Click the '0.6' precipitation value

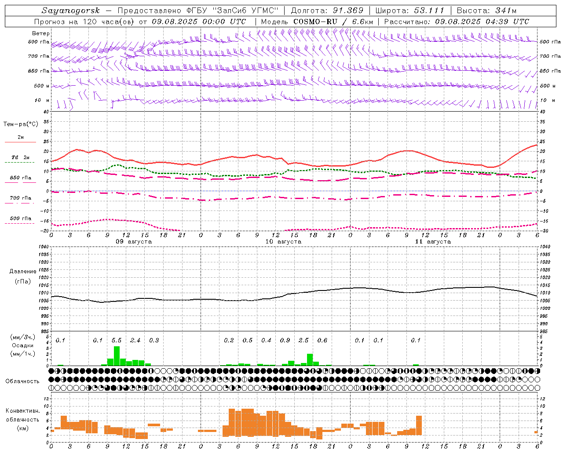322,340
